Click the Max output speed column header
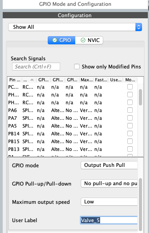 click(x=87, y=80)
